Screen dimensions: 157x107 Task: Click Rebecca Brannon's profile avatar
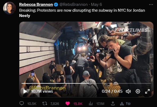point(9,8)
